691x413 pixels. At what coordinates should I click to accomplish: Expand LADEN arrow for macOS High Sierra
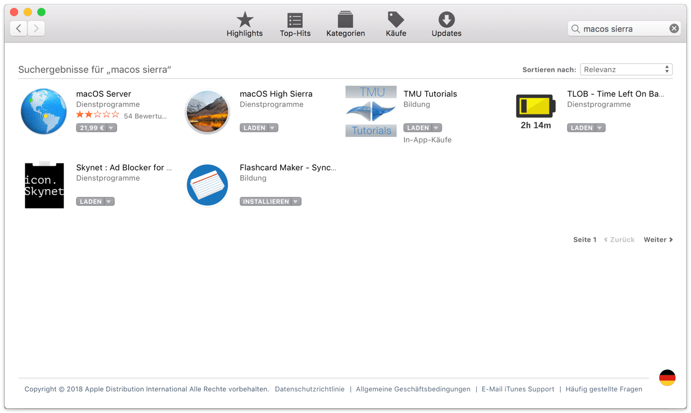click(x=273, y=128)
